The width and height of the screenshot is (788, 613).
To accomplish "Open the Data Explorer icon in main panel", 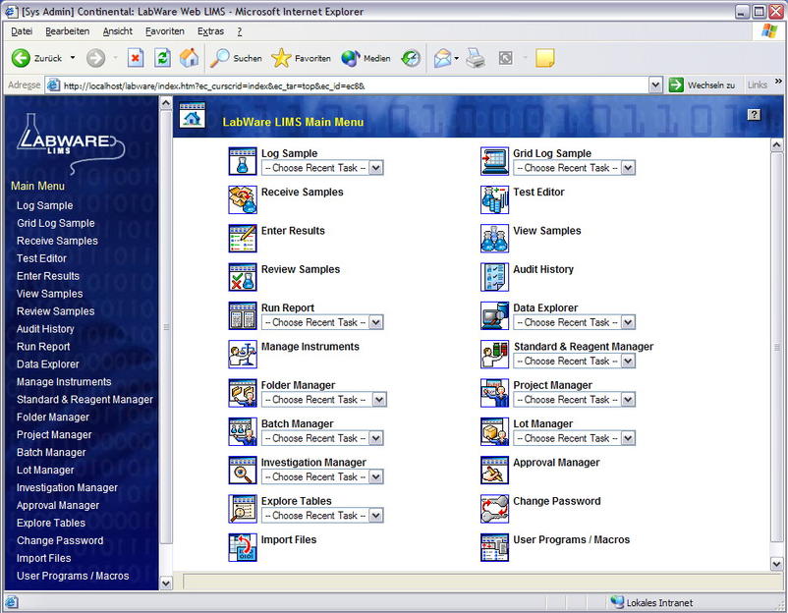I will click(494, 316).
